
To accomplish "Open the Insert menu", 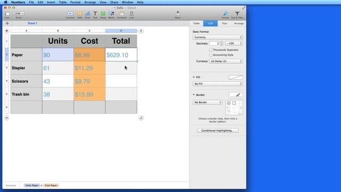I will pyautogui.click(x=51, y=2).
